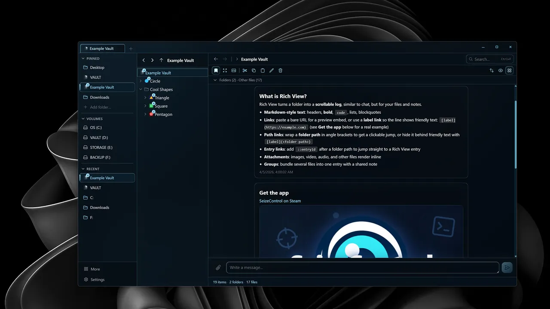The width and height of the screenshot is (550, 309).
Task: Click the tree panel back chevron
Action: [144, 61]
